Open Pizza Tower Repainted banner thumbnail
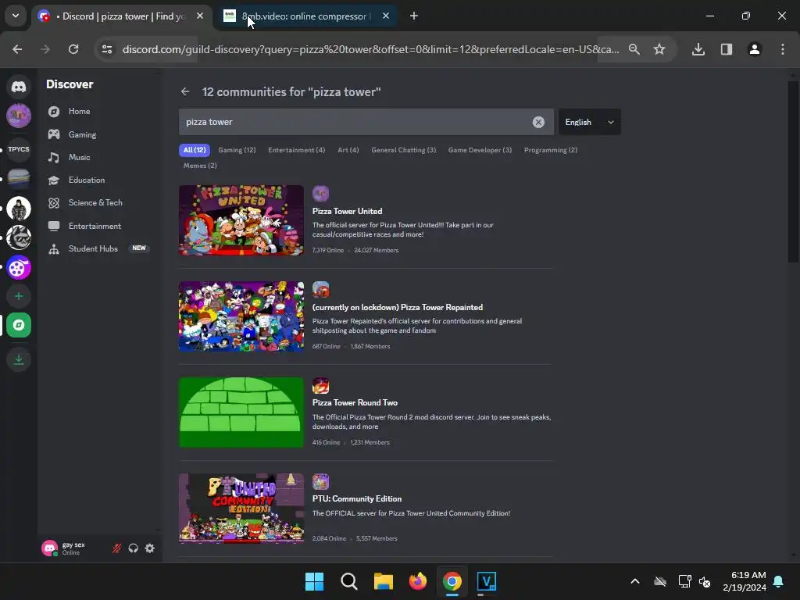The image size is (800, 600). coord(241,316)
